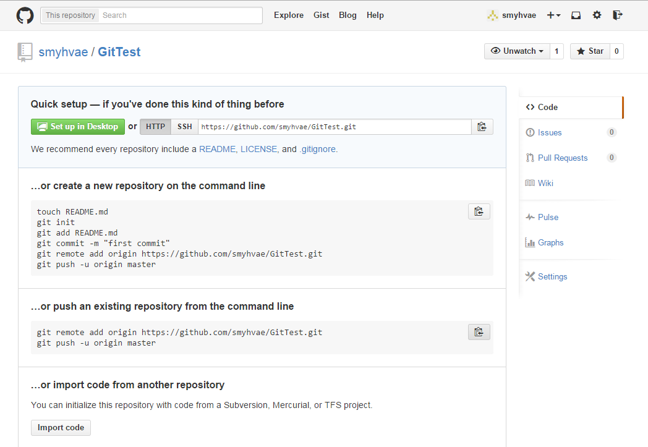648x447 pixels.
Task: Copy the new repository commands to clipboard
Action: pyautogui.click(x=479, y=211)
